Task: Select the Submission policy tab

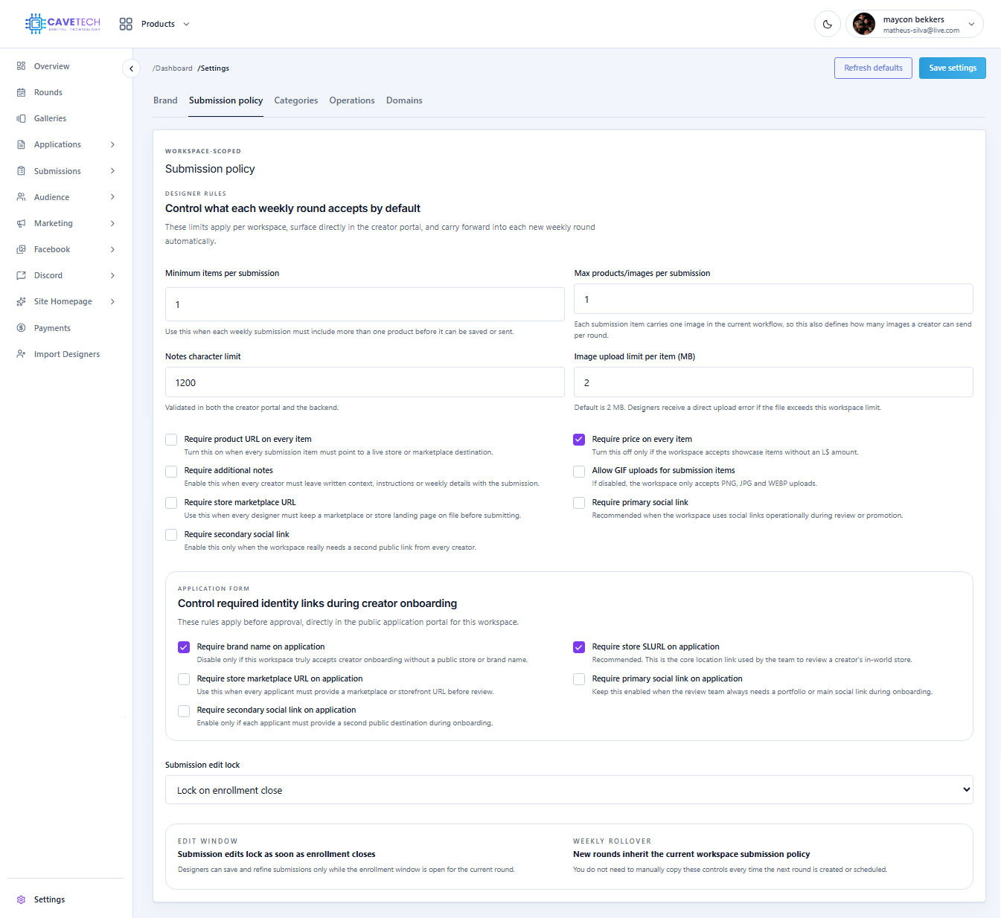Action: tap(226, 100)
